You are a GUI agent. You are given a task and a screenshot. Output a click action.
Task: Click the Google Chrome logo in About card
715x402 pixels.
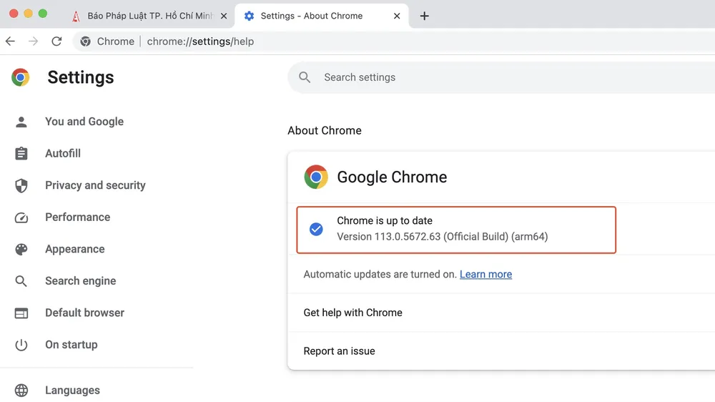pyautogui.click(x=316, y=177)
